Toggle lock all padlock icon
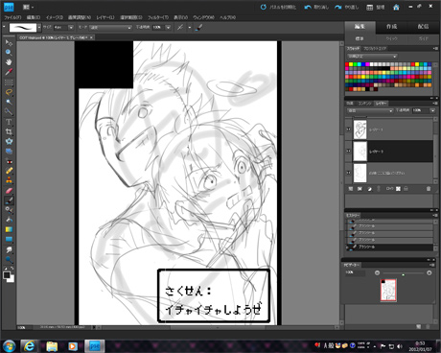The image size is (441, 353). coord(406,189)
